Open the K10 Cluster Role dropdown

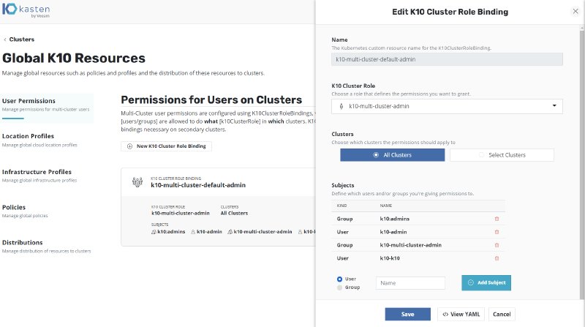tap(447, 106)
